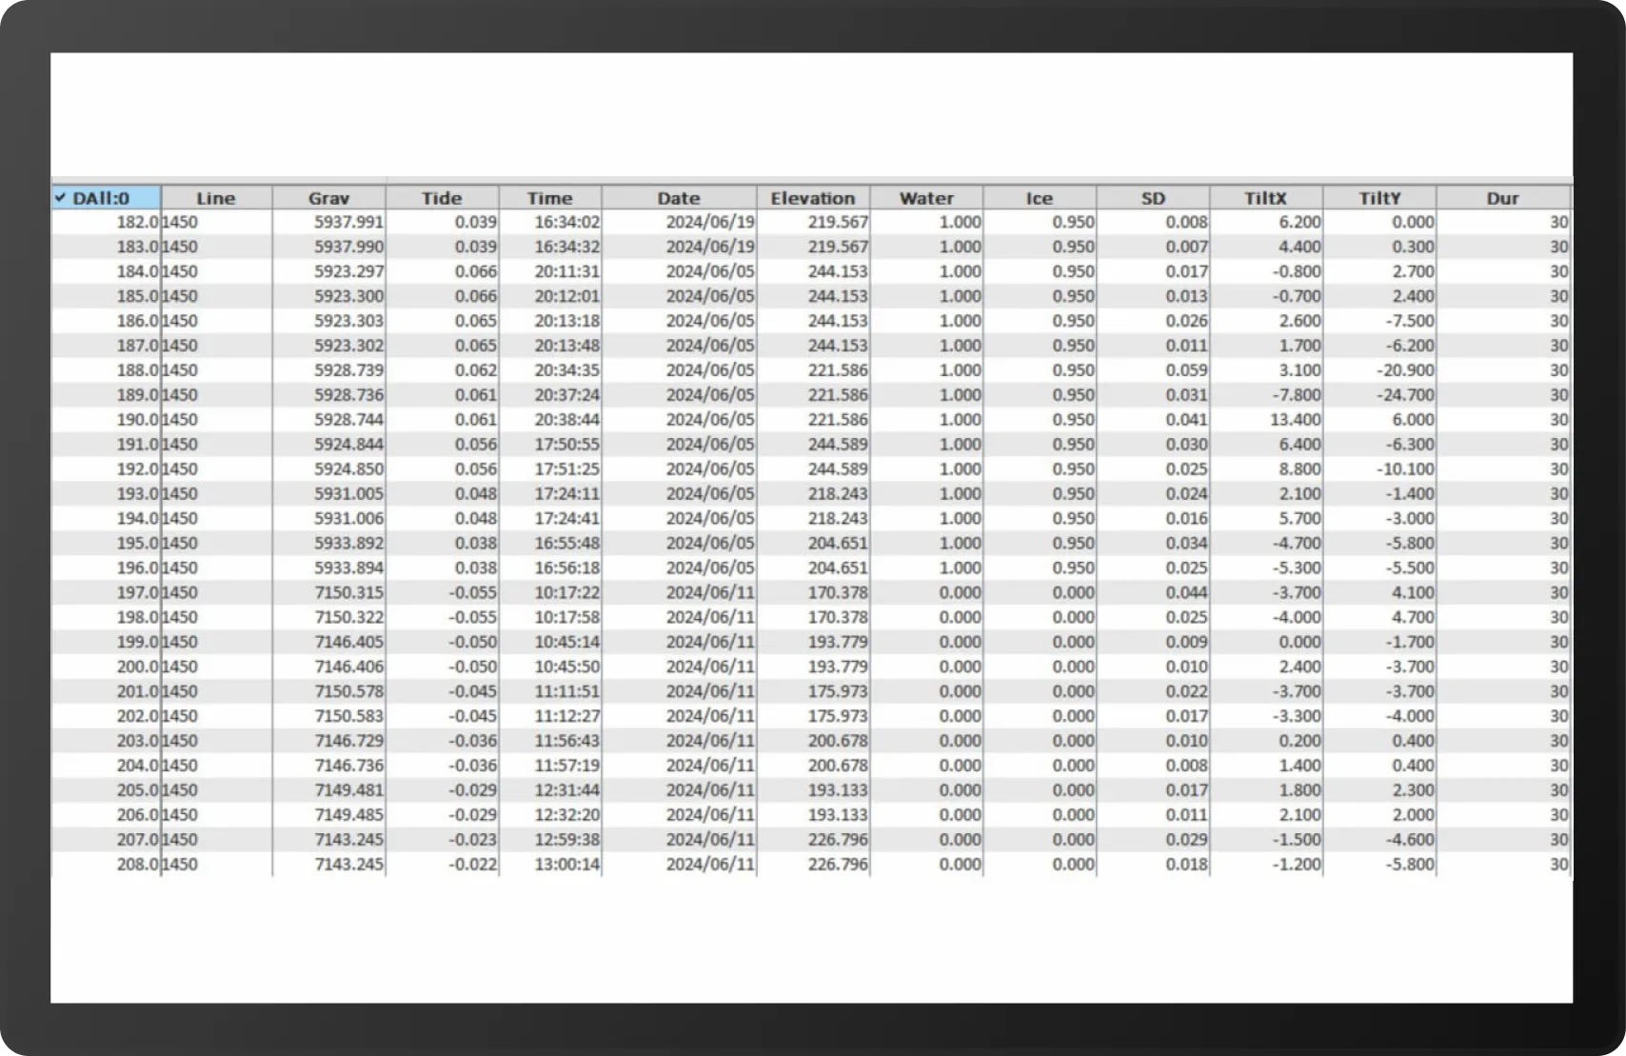Click the Grav cell showing 5937.991

[349, 222]
